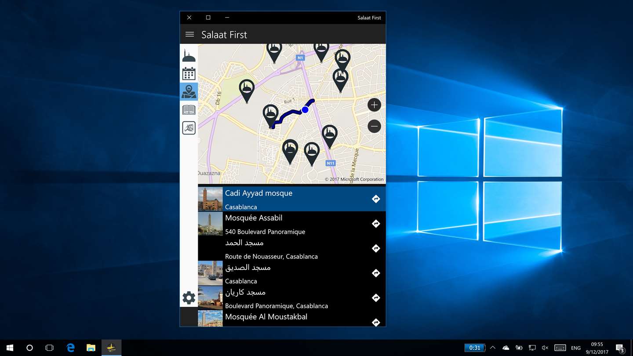Image resolution: width=633 pixels, height=356 pixels.
Task: Open network settings from the system tray
Action: pos(532,348)
